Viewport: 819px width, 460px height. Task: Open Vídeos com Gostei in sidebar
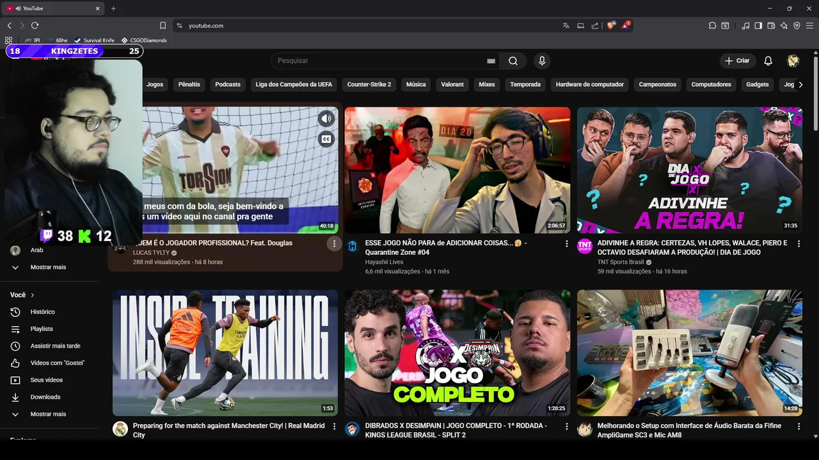48,363
